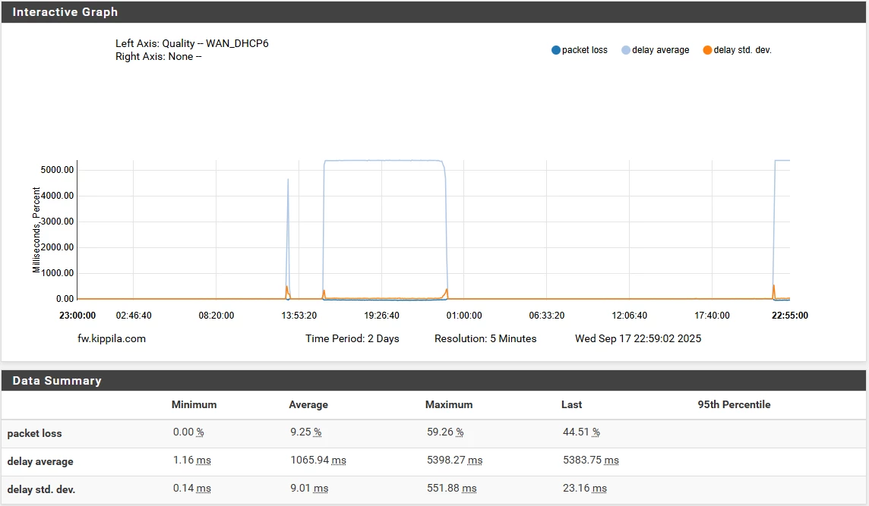Click the 1000.00 y-axis label
The height and width of the screenshot is (506, 869).
pyautogui.click(x=57, y=273)
